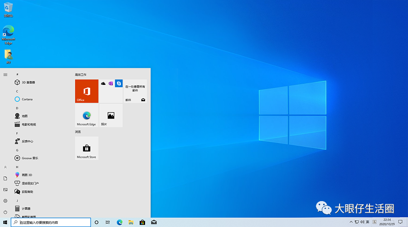Open the Microsoft Store tile
408x227 pixels.
pos(87,148)
